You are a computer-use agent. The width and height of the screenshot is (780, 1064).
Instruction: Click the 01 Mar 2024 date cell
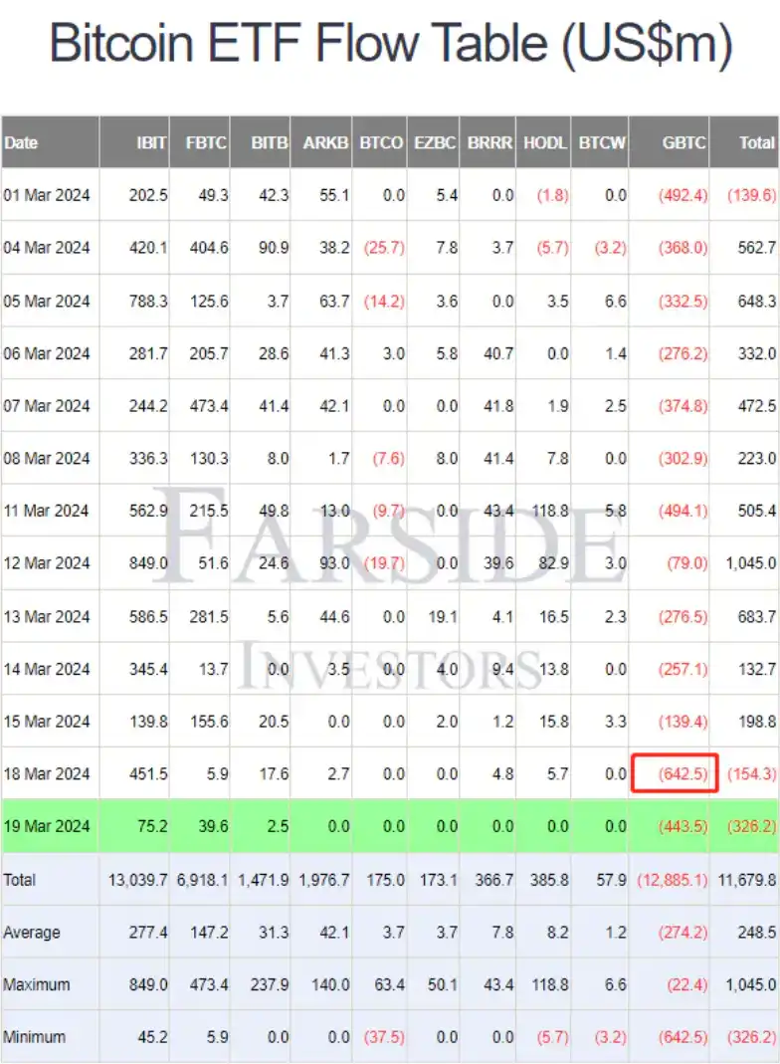(47, 195)
